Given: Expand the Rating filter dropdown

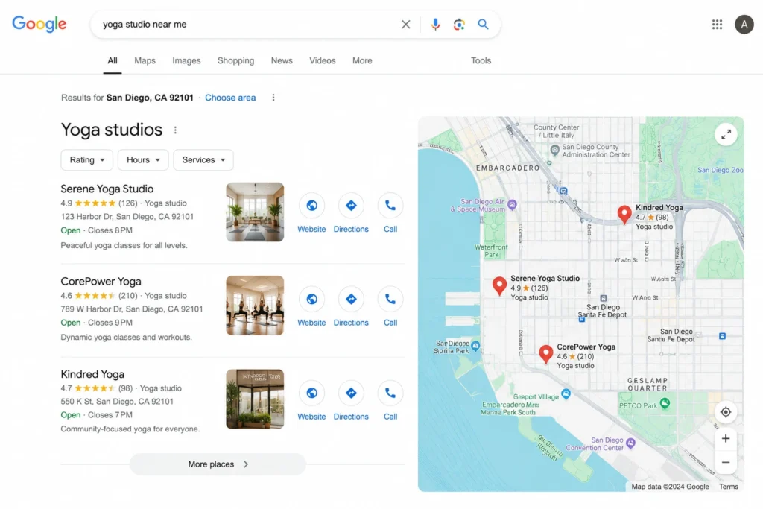Looking at the screenshot, I should (86, 160).
